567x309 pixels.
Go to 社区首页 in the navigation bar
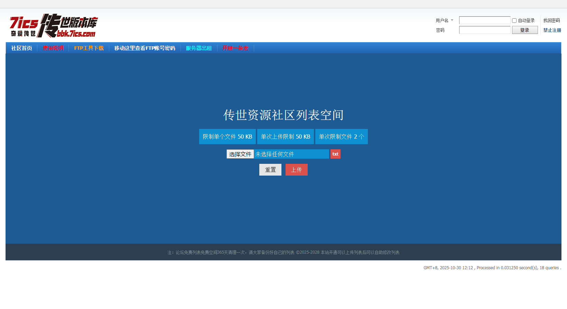[21, 48]
